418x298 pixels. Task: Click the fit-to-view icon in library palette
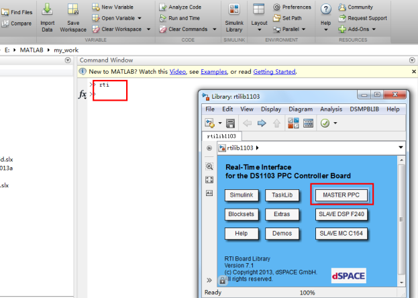[x=209, y=180]
